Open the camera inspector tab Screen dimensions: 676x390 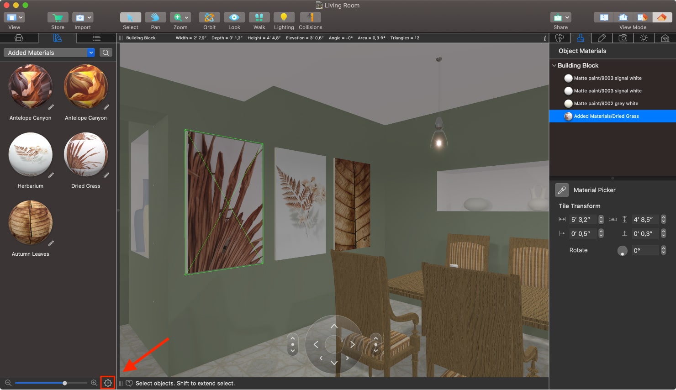[623, 38]
